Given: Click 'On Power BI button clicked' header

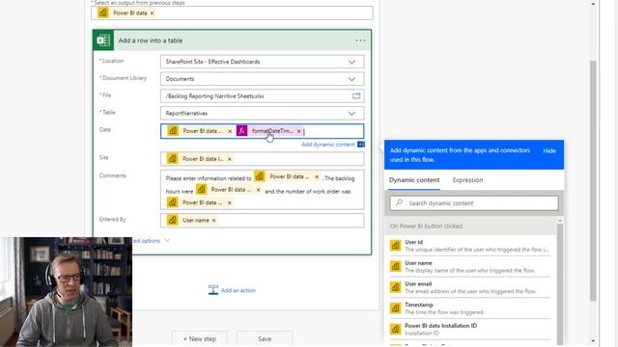Looking at the screenshot, I should [x=426, y=227].
